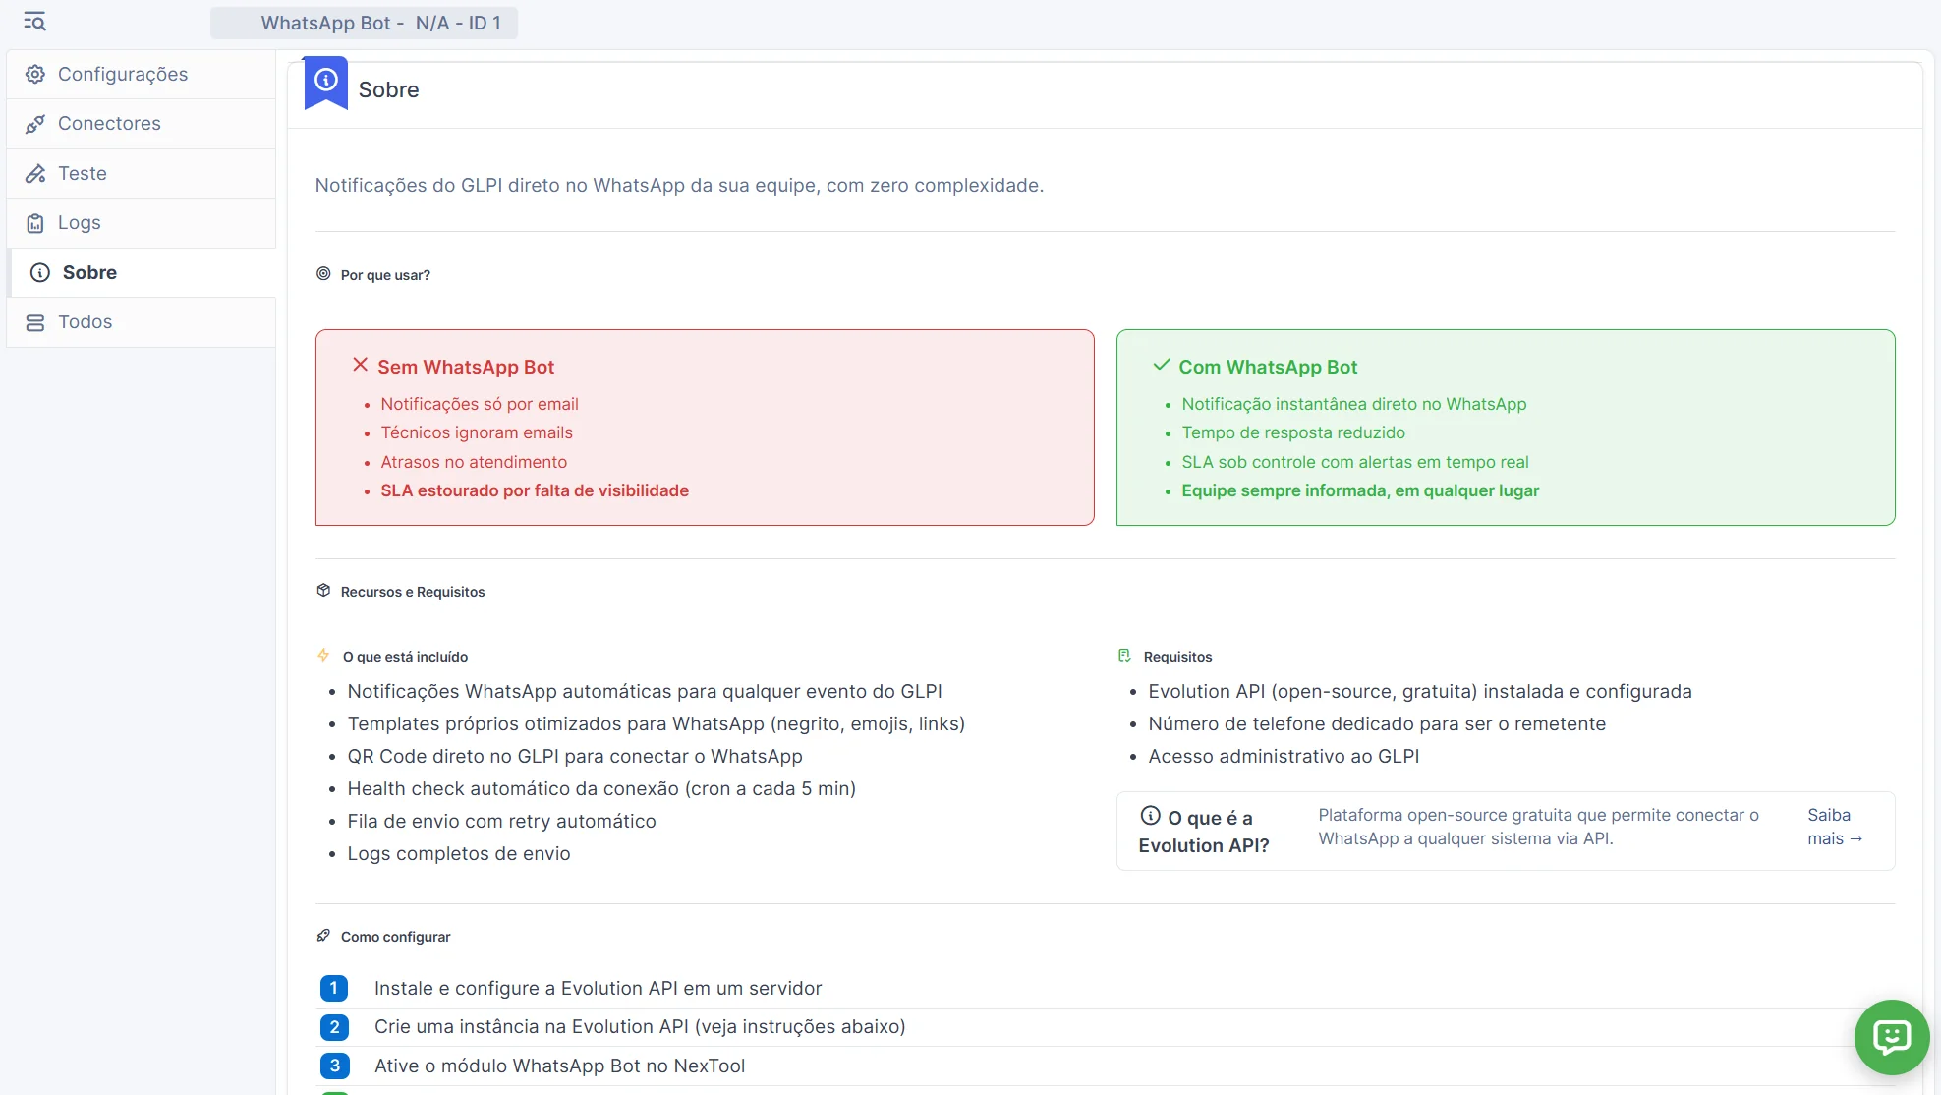1941x1095 pixels.
Task: Click 'Evolution API (open-source, gratuita)' requirement
Action: [x=1420, y=692]
